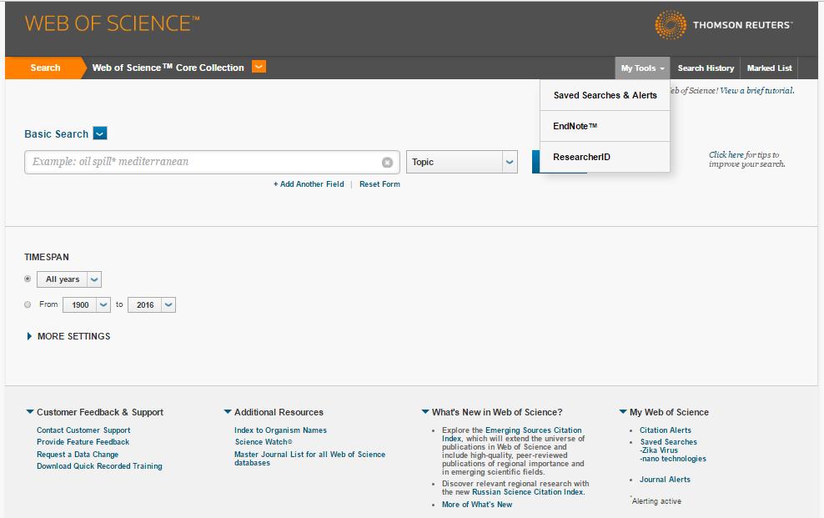Viewport: 824px width, 518px height.
Task: Open the All years dropdown
Action: pos(69,279)
